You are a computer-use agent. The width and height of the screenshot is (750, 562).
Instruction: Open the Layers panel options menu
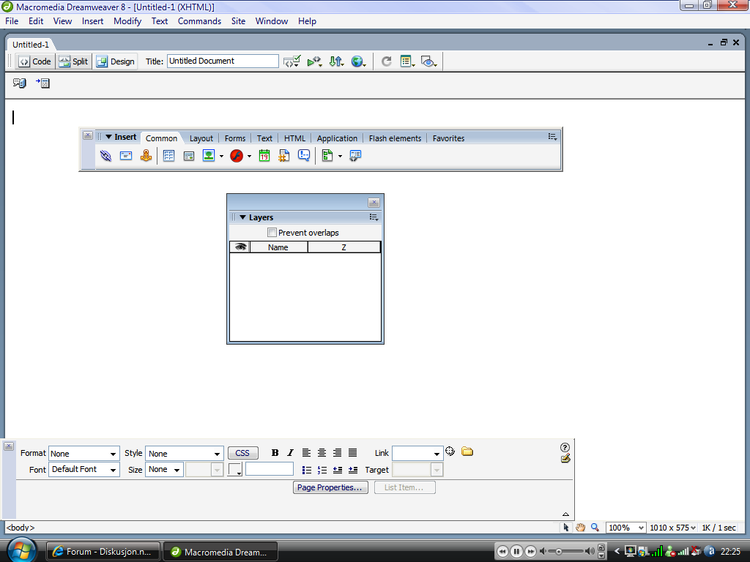point(374,217)
